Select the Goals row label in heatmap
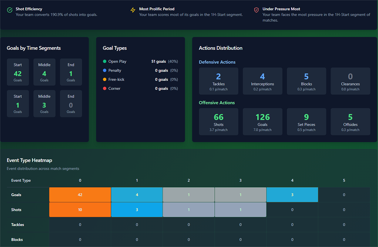 tap(16, 195)
